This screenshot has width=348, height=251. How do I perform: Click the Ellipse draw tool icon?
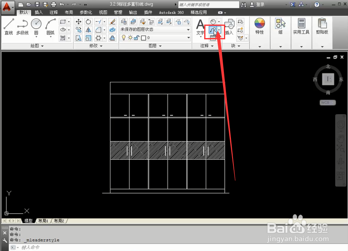63,29
